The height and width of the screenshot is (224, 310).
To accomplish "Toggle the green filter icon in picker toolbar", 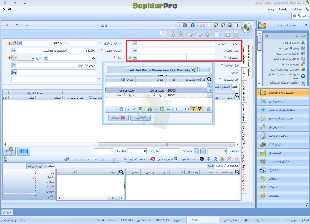I will pyautogui.click(x=193, y=109).
